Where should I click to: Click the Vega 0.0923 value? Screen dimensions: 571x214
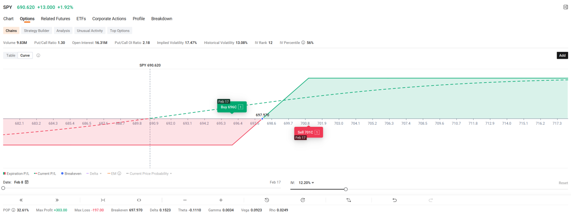click(x=256, y=210)
